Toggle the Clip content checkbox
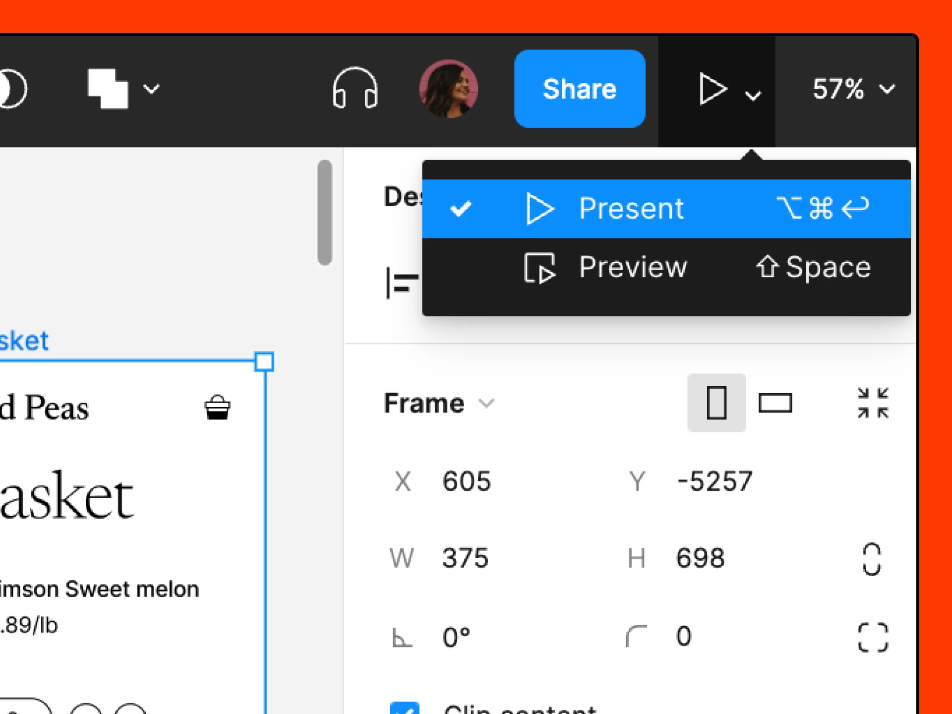Viewport: 952px width, 714px height. pos(405,708)
